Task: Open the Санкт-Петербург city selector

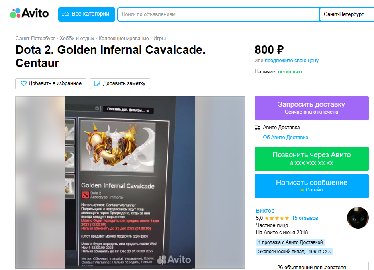Action: tap(347, 14)
